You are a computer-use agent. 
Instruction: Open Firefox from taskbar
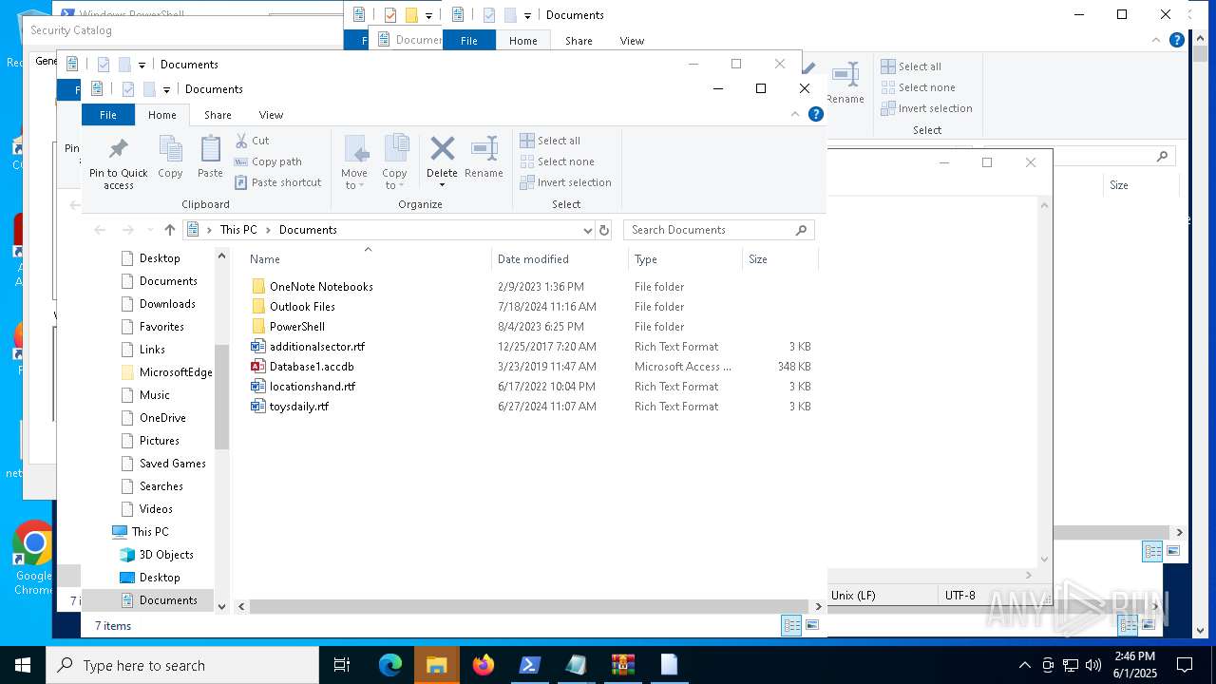click(x=484, y=665)
